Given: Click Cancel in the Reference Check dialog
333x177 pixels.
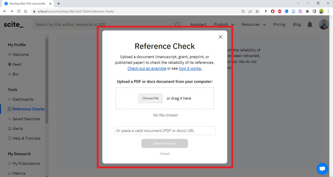Looking at the screenshot, I should point(165,153).
